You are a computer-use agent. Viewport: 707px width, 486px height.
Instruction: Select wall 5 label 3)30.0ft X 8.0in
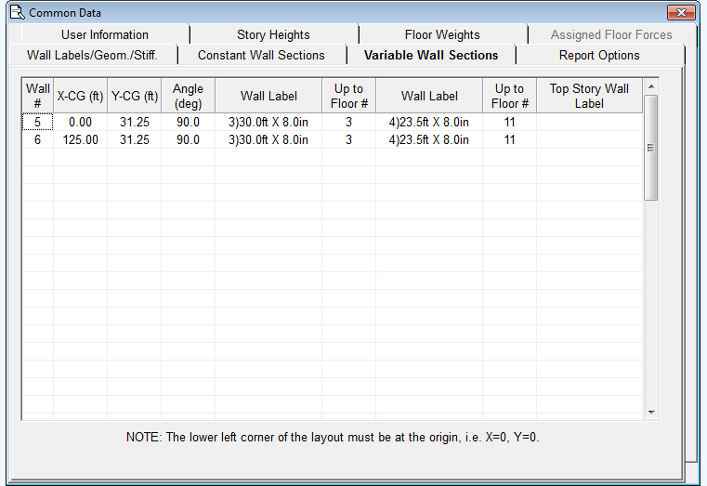[x=268, y=123]
